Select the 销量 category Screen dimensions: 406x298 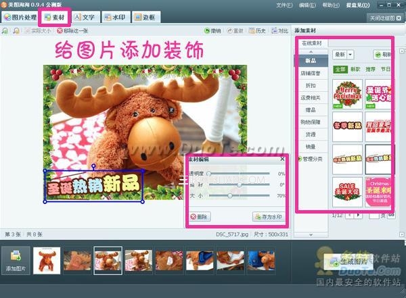point(311,147)
